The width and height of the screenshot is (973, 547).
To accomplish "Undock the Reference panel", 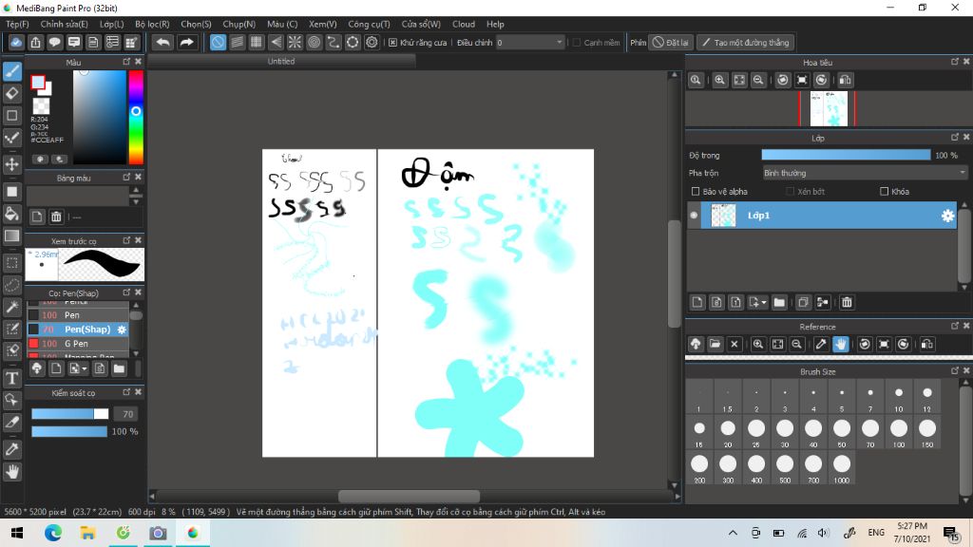I will click(x=955, y=326).
